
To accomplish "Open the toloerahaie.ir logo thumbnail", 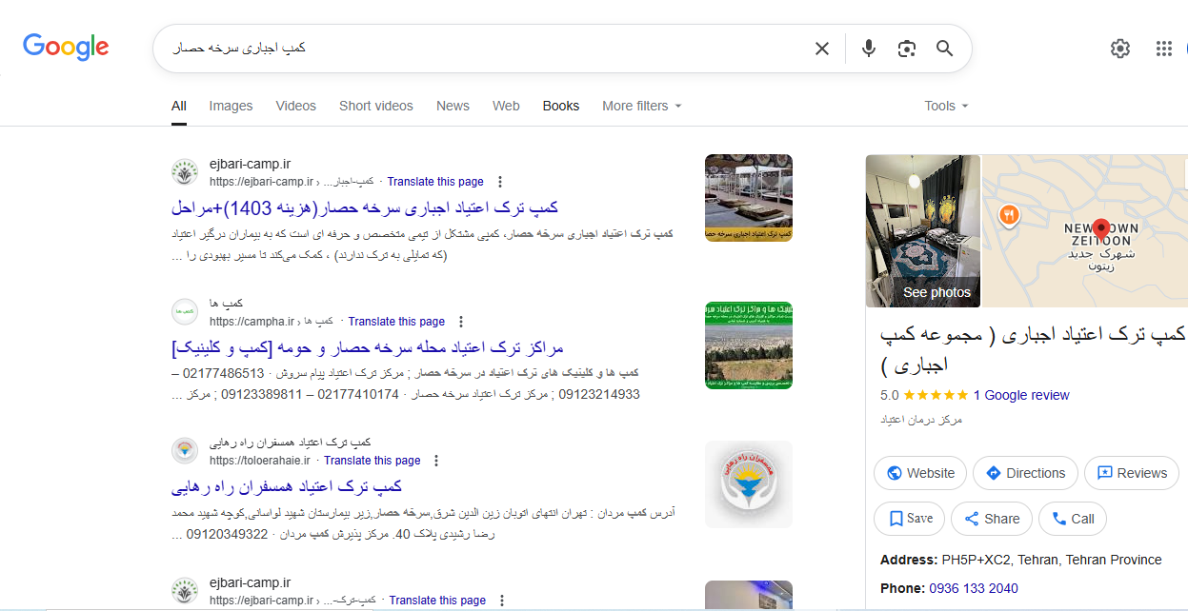I will click(x=749, y=484).
